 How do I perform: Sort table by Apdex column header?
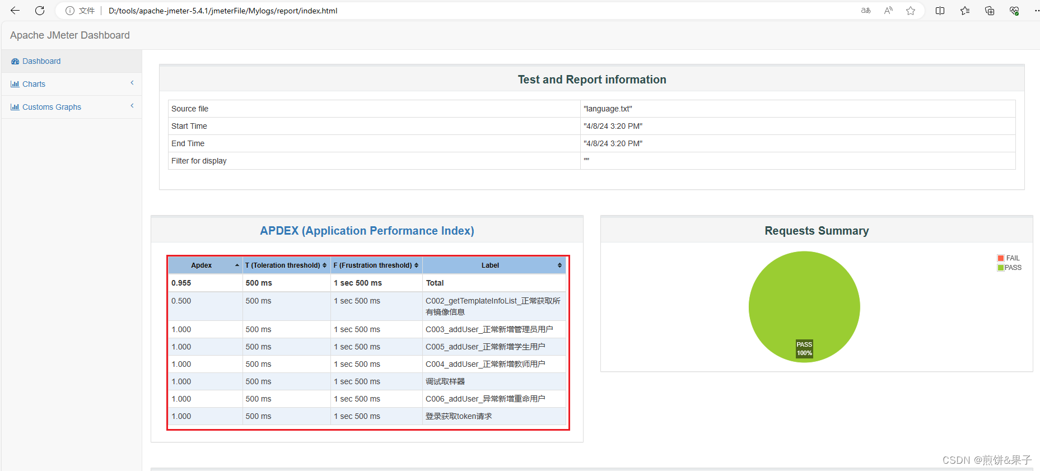(205, 265)
